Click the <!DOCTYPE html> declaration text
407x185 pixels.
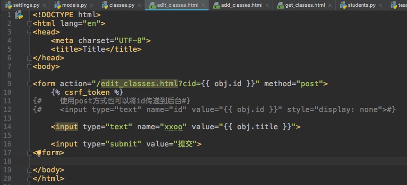(x=67, y=15)
